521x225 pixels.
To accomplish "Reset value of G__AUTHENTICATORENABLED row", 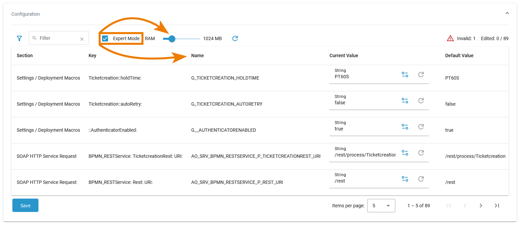I will [421, 126].
